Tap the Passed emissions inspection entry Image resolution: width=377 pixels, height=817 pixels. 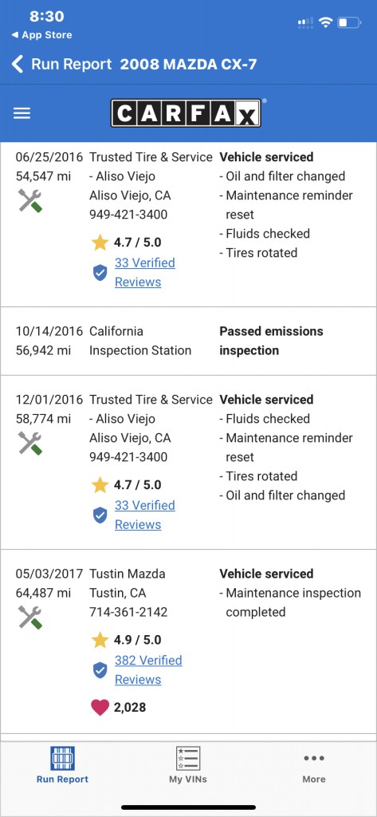click(188, 341)
